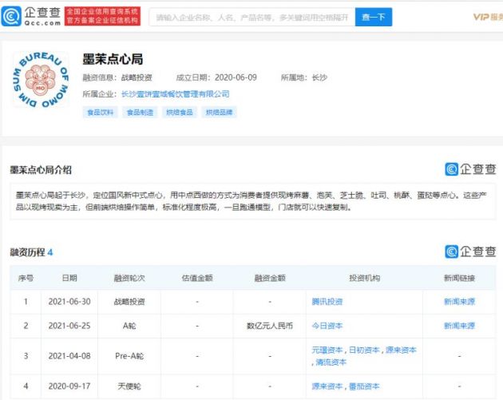Focus the company name search field
This screenshot has width=503, height=400.
pyautogui.click(x=252, y=17)
